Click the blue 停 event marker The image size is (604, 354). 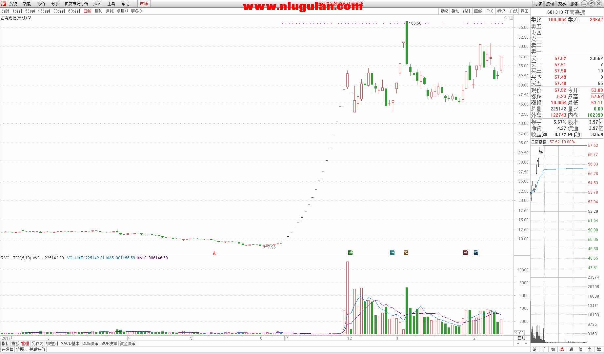click(393, 252)
